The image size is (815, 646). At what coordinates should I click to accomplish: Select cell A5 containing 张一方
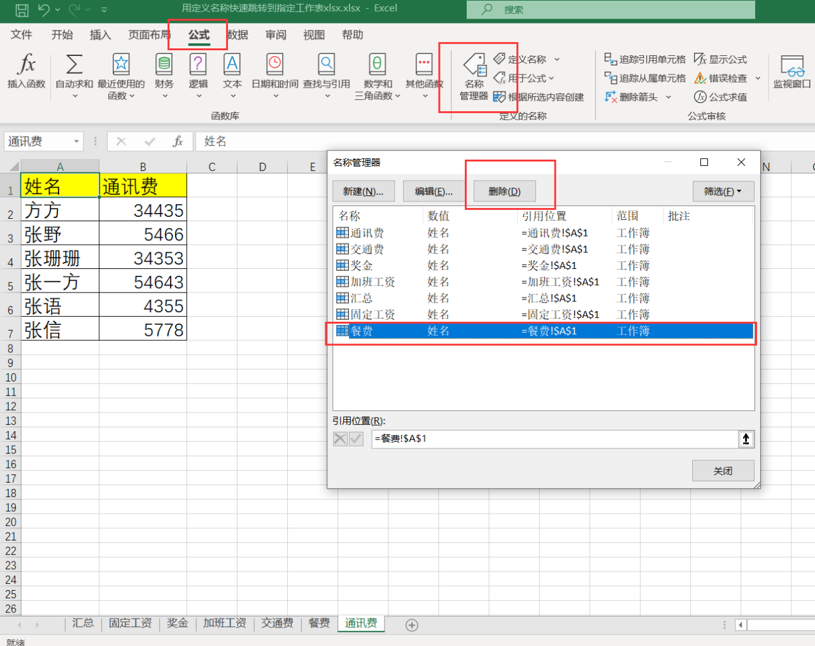pos(60,282)
